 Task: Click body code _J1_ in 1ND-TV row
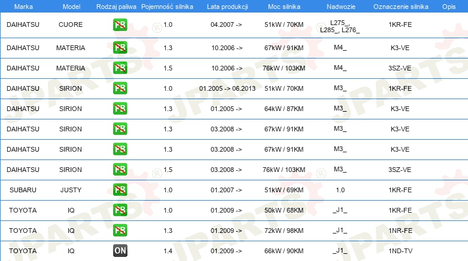point(340,251)
